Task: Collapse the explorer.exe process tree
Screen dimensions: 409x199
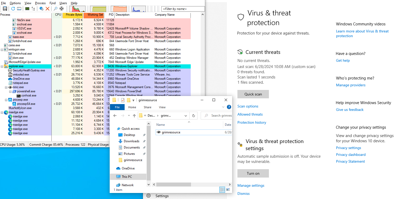Action: (x=2, y=66)
